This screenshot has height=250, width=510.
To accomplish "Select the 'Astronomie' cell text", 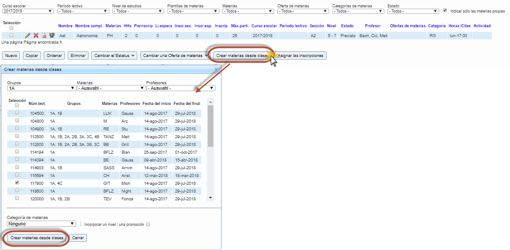I will pyautogui.click(x=87, y=36).
